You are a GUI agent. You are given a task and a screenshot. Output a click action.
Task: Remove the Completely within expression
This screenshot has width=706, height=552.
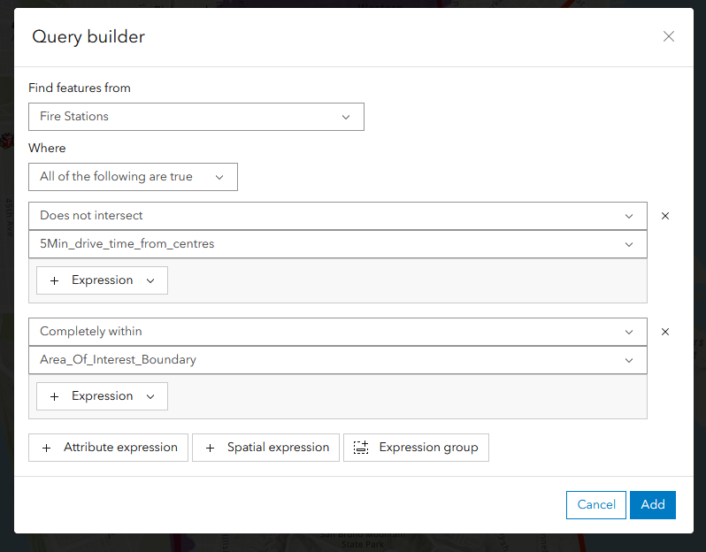click(665, 332)
